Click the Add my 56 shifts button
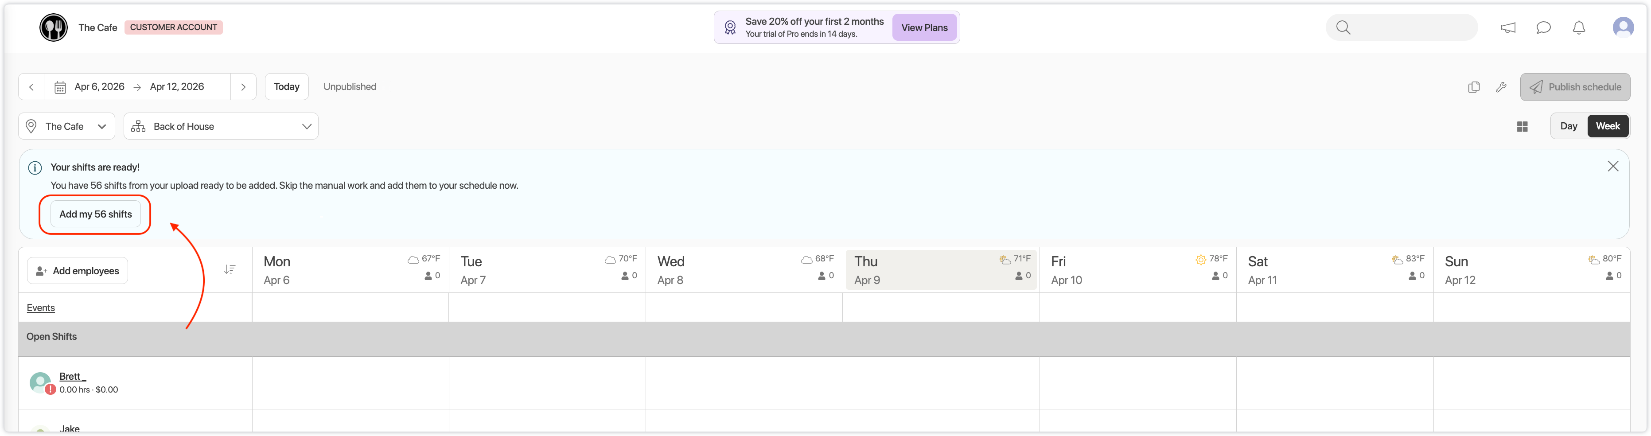 click(96, 214)
